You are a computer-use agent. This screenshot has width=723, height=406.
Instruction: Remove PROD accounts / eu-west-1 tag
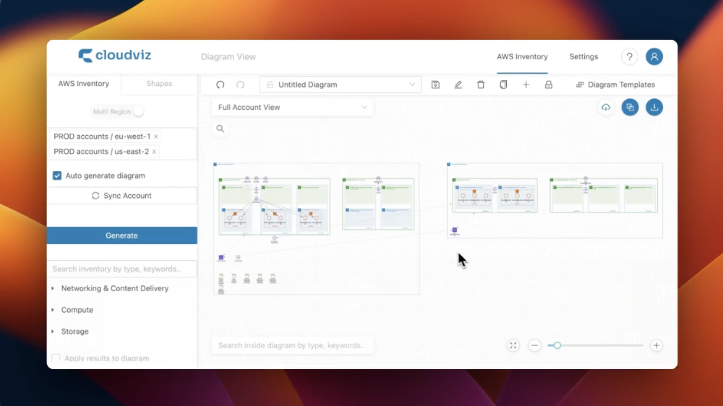click(x=156, y=137)
